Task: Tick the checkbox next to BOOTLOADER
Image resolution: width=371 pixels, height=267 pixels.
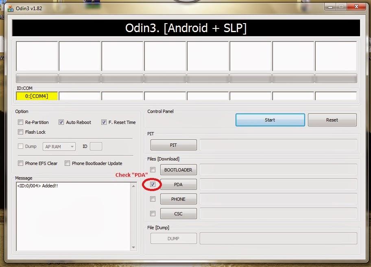Action: tap(153, 169)
